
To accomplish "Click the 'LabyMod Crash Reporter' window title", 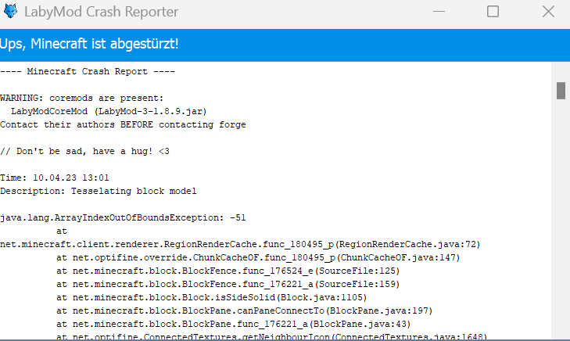I will tap(101, 12).
